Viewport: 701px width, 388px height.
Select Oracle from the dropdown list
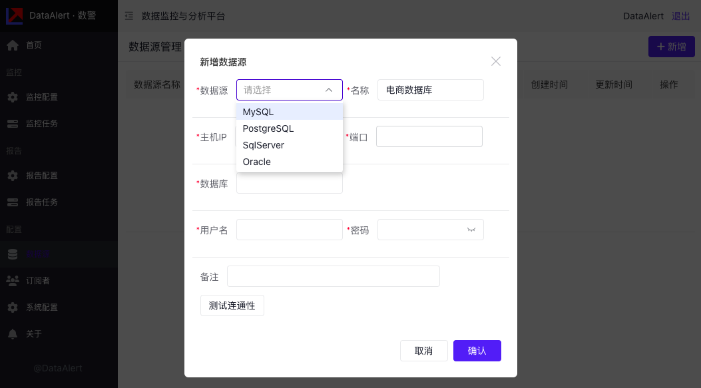point(256,162)
